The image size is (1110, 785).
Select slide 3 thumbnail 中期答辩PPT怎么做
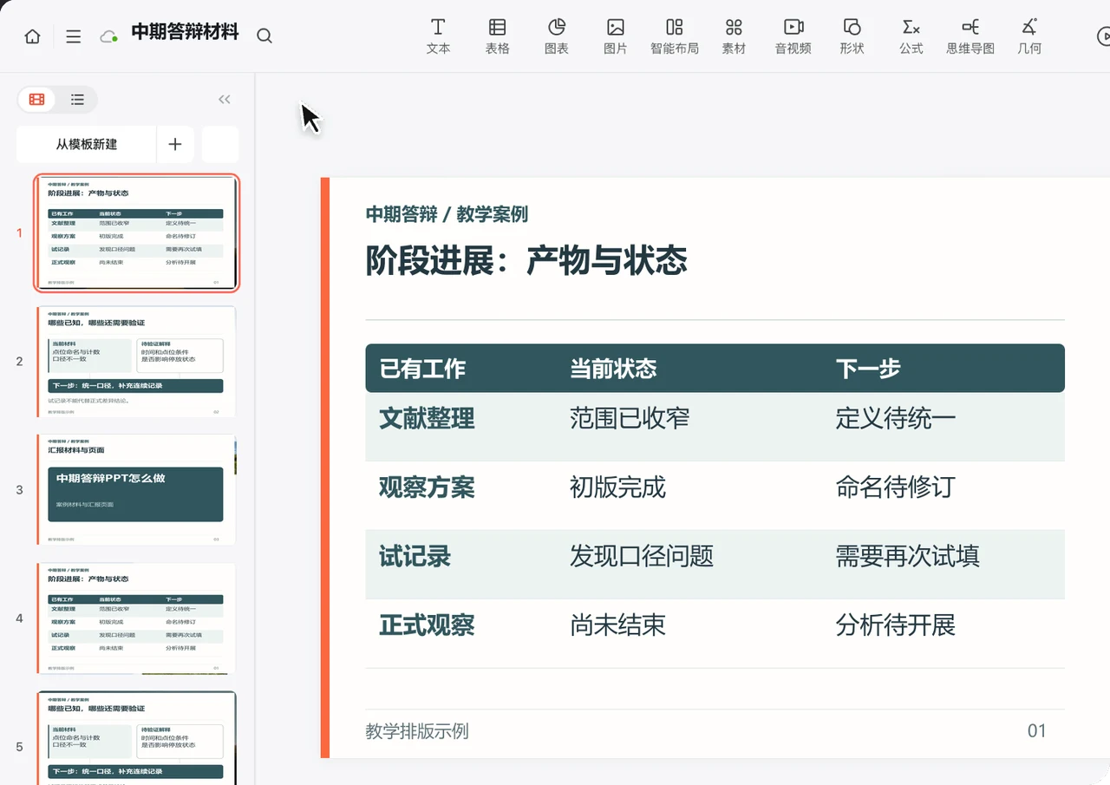(x=137, y=489)
